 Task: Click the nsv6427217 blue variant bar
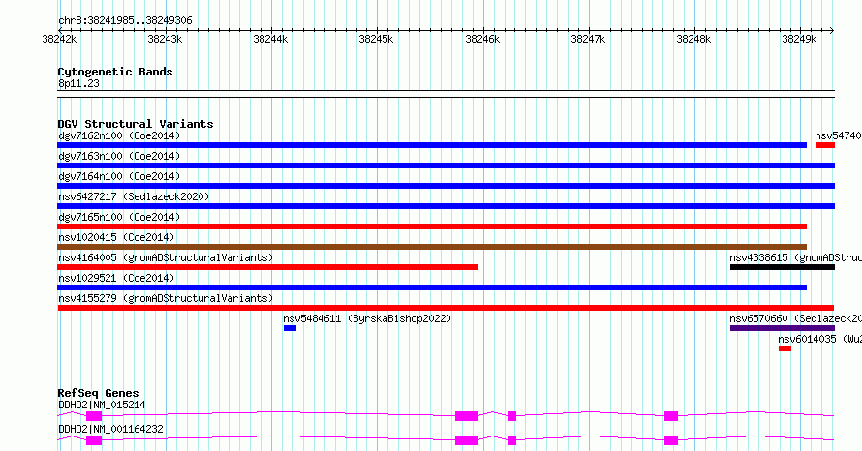446,206
